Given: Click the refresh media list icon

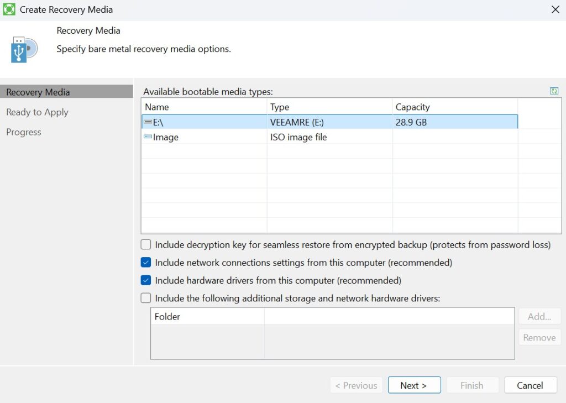Looking at the screenshot, I should click(x=554, y=91).
